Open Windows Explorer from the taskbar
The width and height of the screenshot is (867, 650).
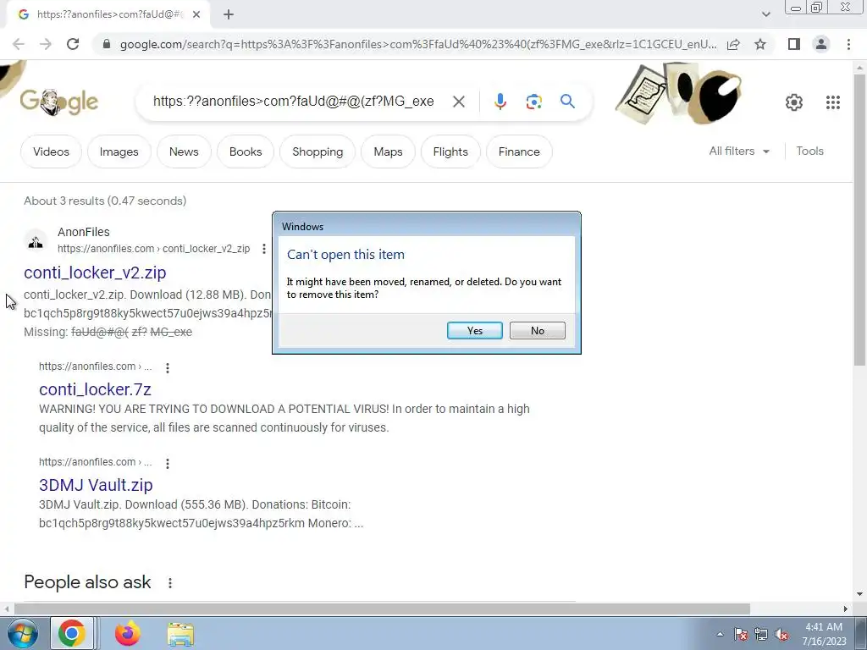click(181, 634)
